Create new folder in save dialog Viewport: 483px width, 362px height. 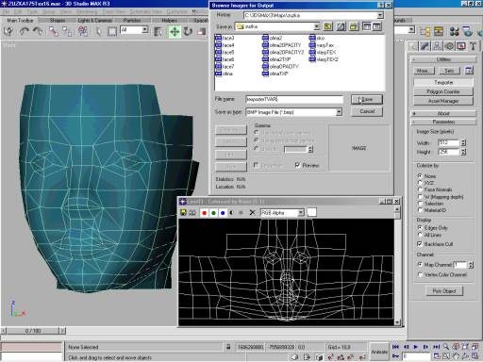click(x=354, y=26)
